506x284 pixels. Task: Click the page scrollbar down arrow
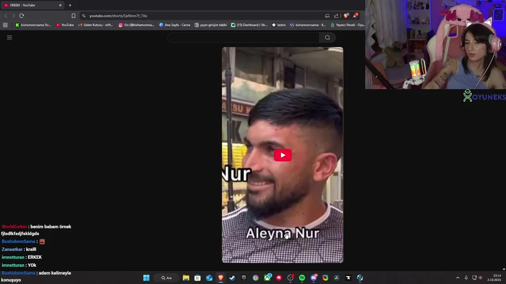coord(504,269)
